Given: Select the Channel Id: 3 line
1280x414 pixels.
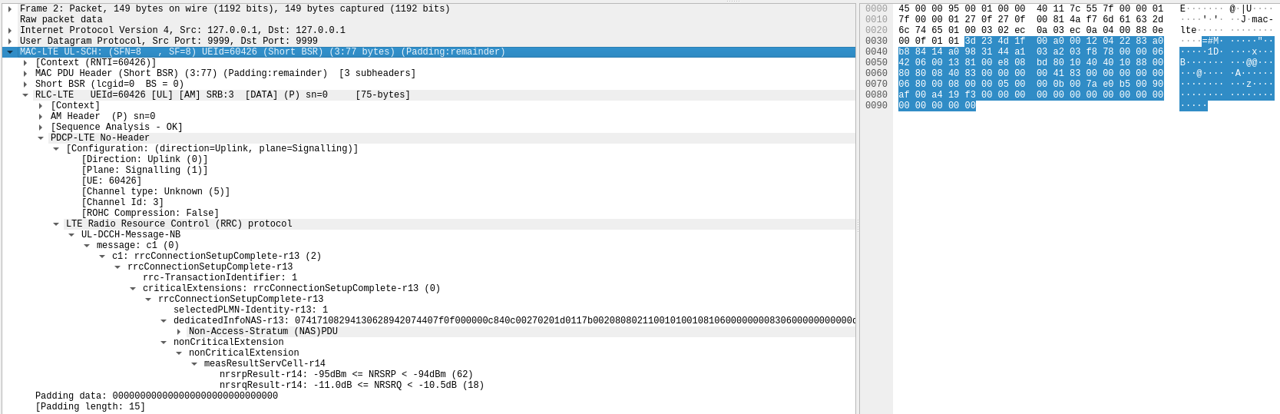Looking at the screenshot, I should click(x=122, y=203).
